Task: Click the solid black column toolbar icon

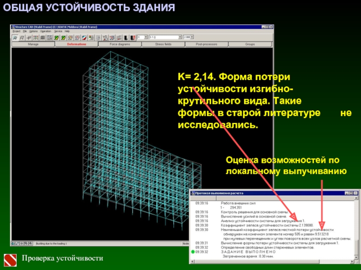Action: pyautogui.click(x=126, y=38)
